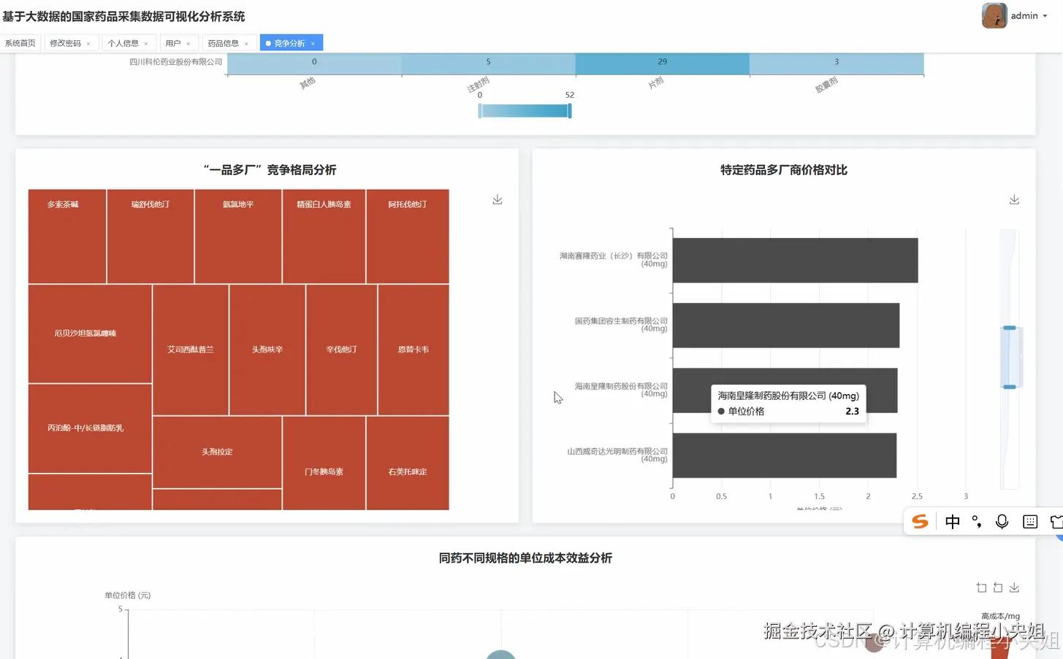Open the Sogou input method menu
This screenshot has width=1063, height=659.
(919, 522)
